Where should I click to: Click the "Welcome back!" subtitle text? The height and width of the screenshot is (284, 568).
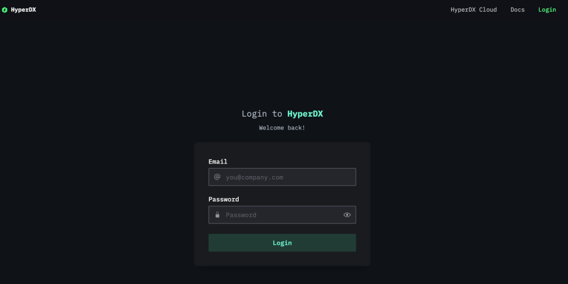(x=282, y=128)
